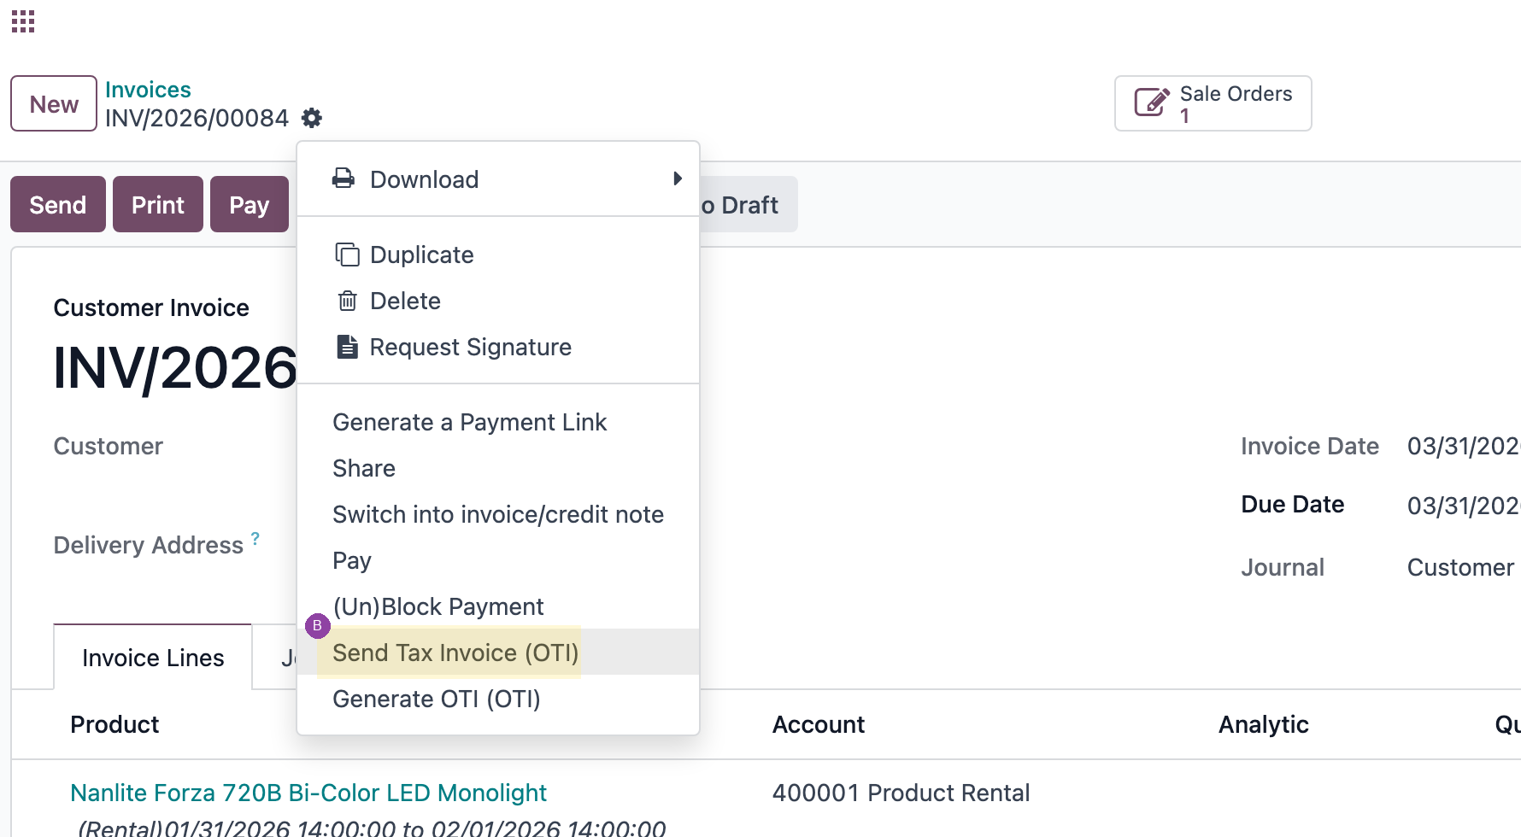Switch to the Invoice Lines tab
Image resolution: width=1521 pixels, height=837 pixels.
(x=153, y=658)
